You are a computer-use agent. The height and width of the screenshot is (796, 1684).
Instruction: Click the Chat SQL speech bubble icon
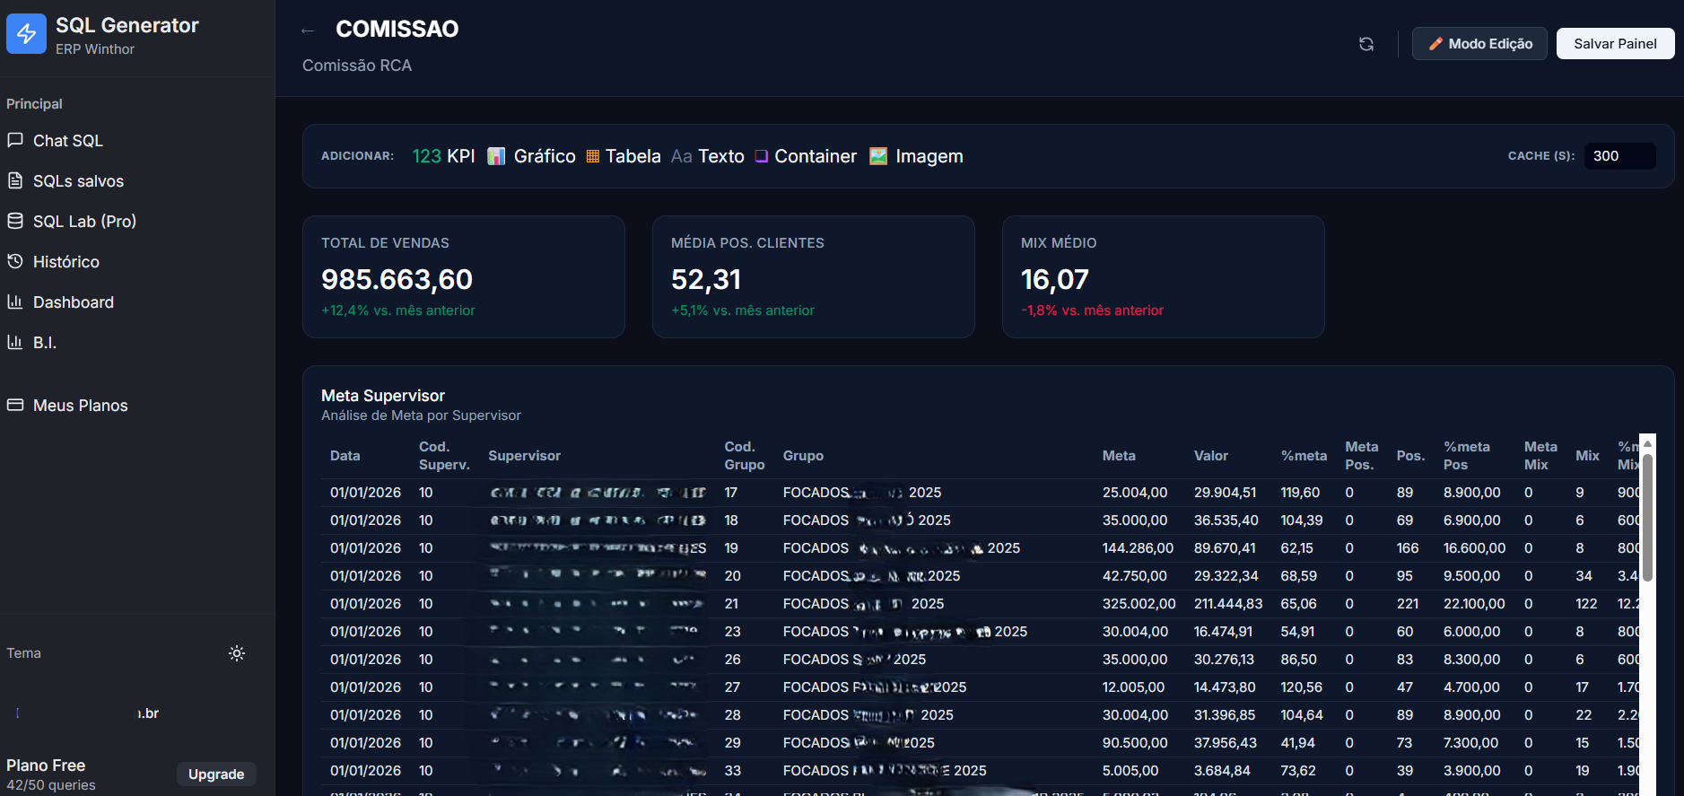pyautogui.click(x=15, y=140)
